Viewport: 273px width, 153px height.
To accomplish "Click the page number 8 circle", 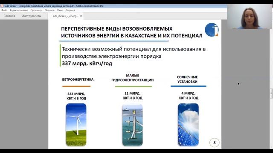I will pyautogui.click(x=214, y=143).
